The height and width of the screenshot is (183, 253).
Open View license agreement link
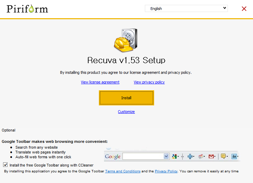pyautogui.click(x=100, y=82)
